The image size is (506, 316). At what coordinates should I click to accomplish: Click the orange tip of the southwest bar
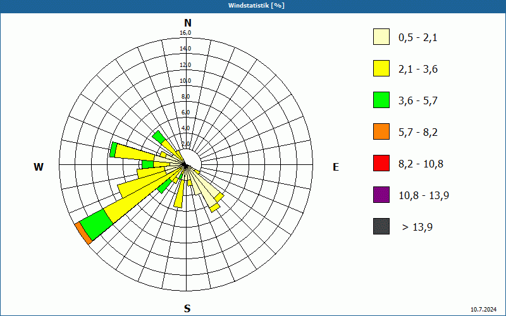[x=83, y=233]
